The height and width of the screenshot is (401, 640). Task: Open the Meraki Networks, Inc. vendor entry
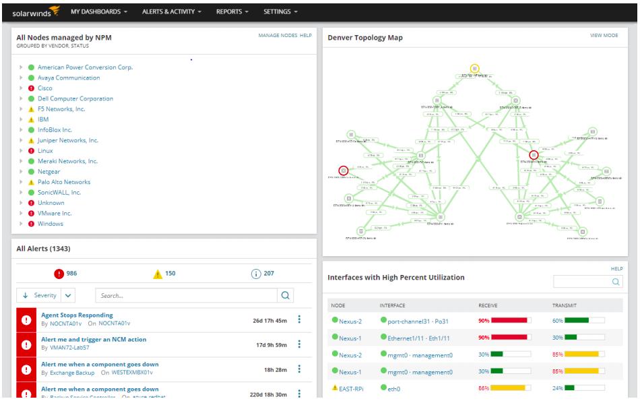[68, 161]
